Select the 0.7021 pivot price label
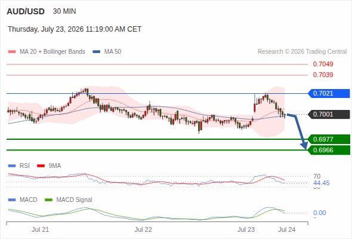This screenshot has width=352, height=239. point(329,93)
